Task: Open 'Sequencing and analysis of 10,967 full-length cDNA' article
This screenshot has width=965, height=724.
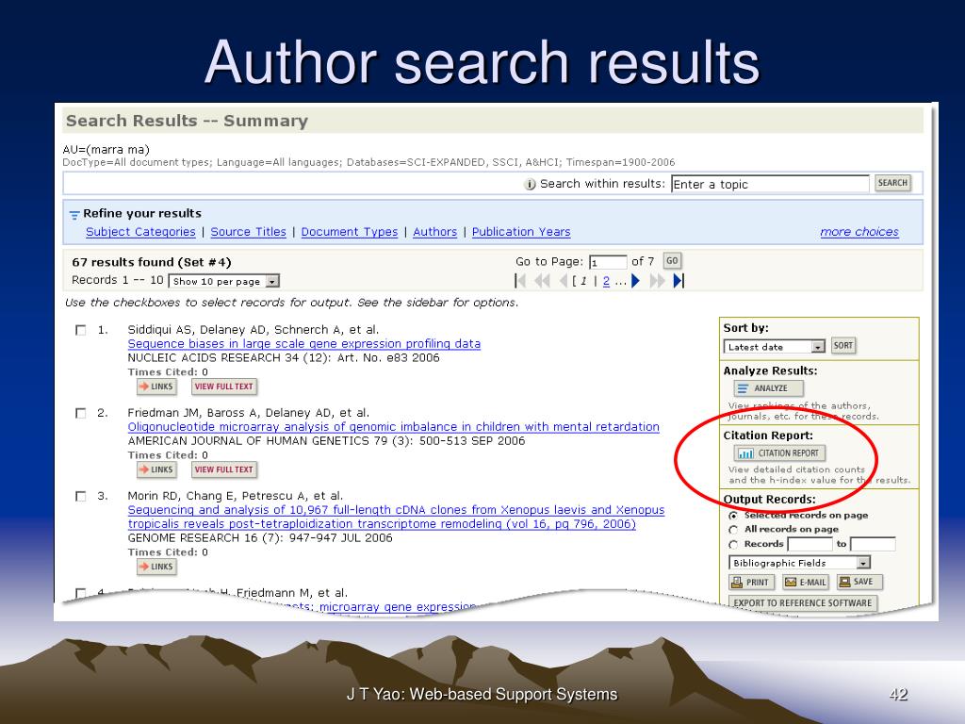Action: (x=396, y=518)
